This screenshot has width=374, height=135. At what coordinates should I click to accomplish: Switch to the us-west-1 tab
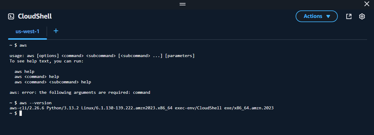point(27,31)
